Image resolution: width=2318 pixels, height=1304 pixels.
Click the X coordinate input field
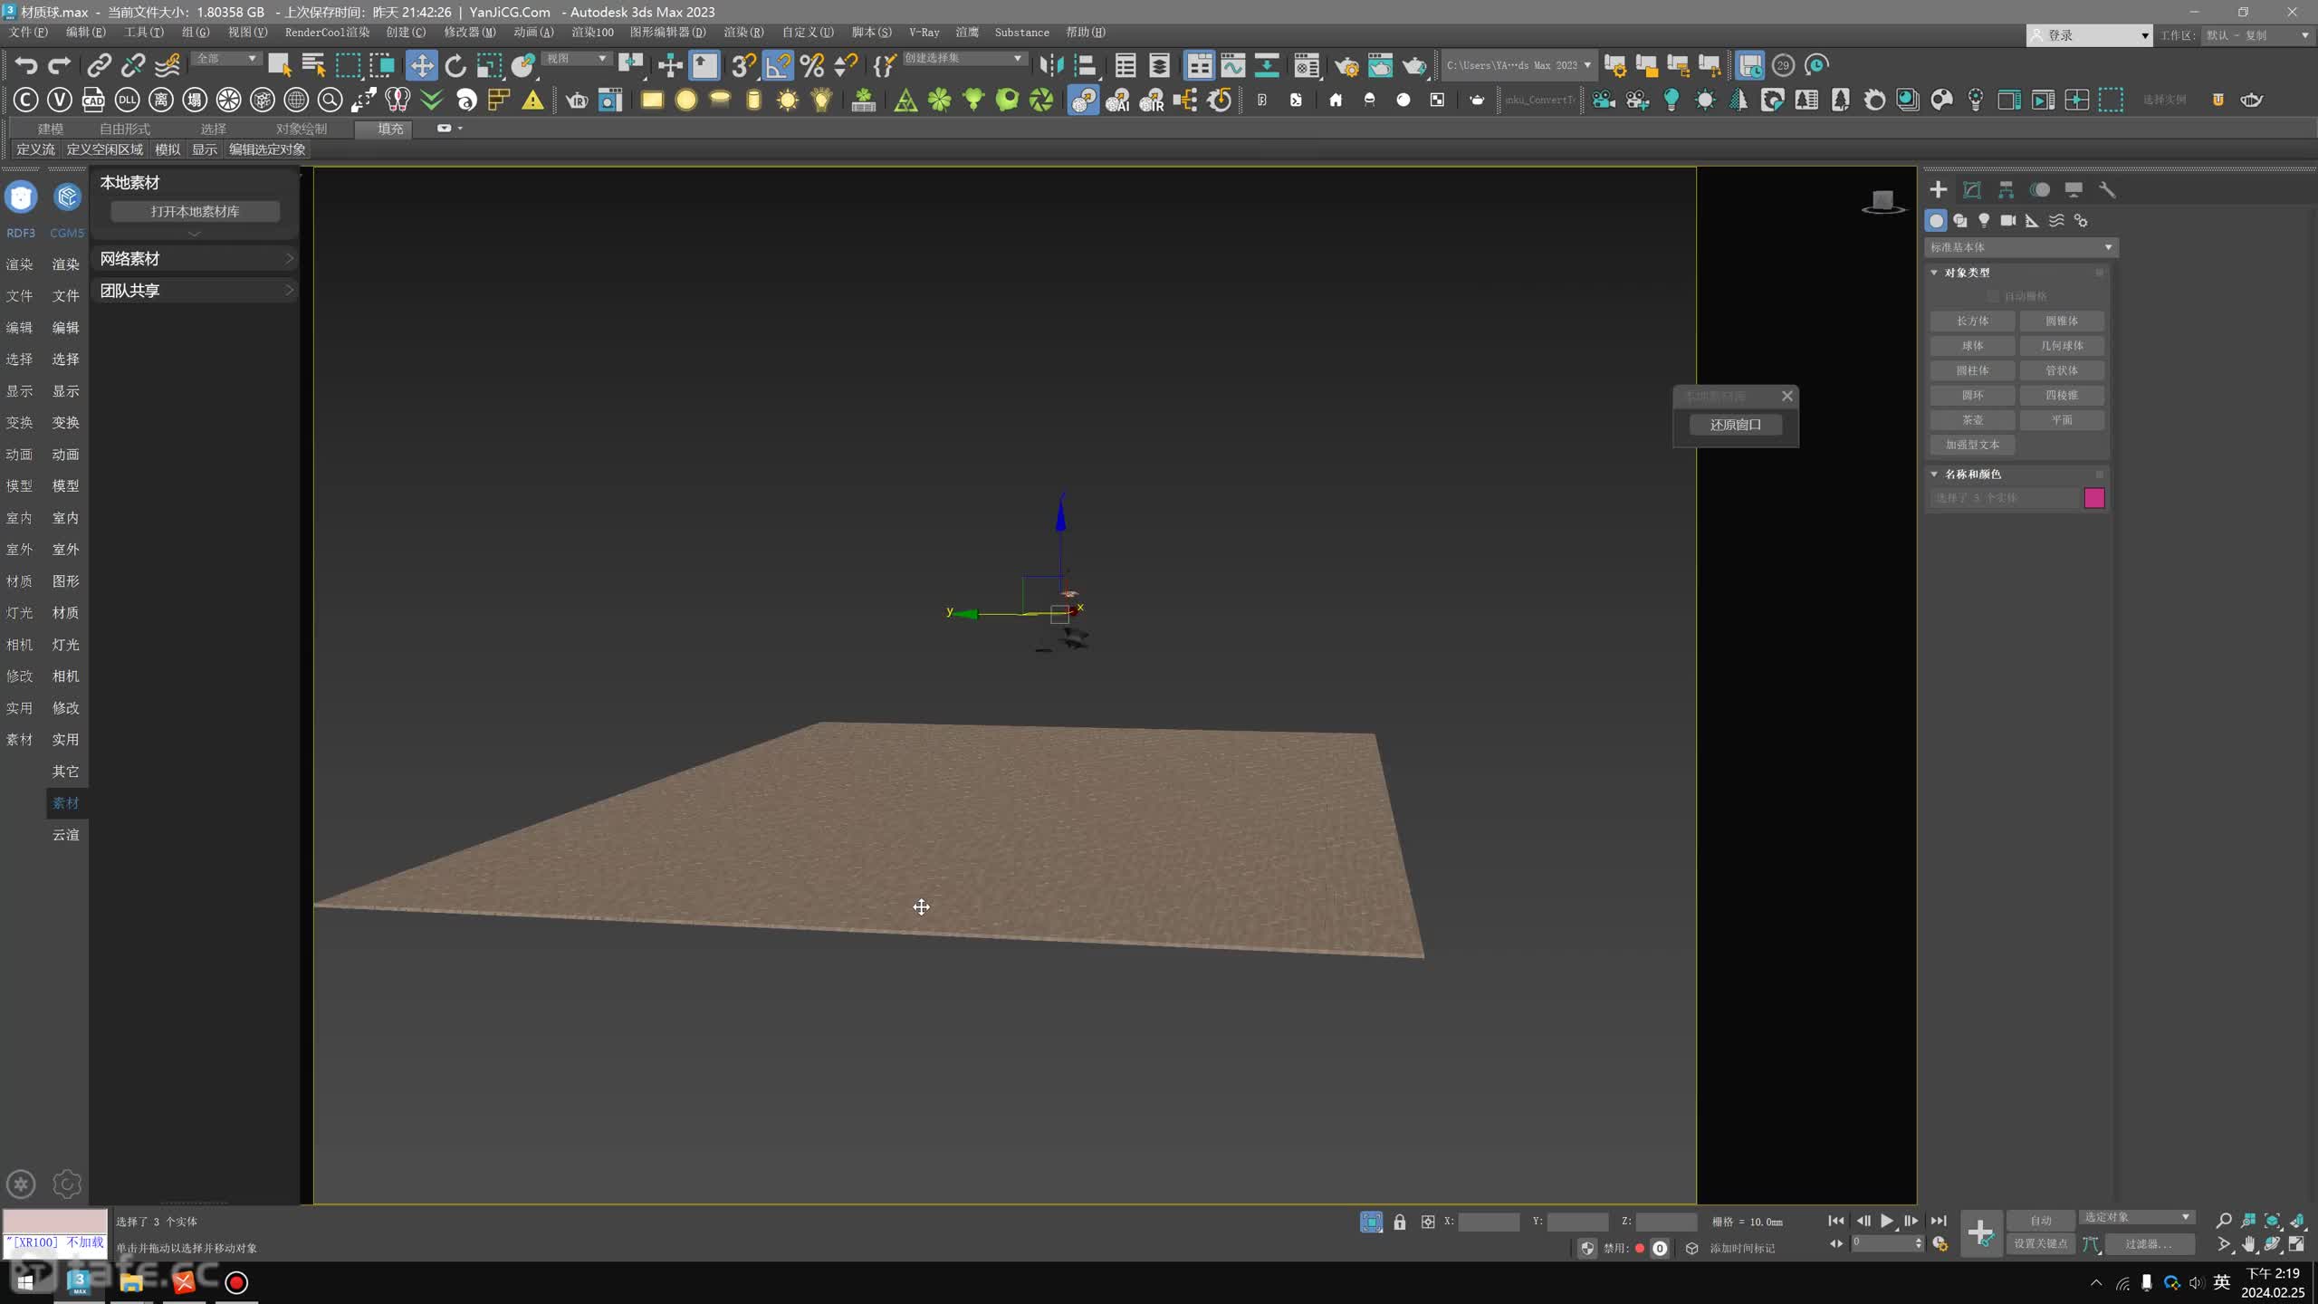point(1488,1222)
